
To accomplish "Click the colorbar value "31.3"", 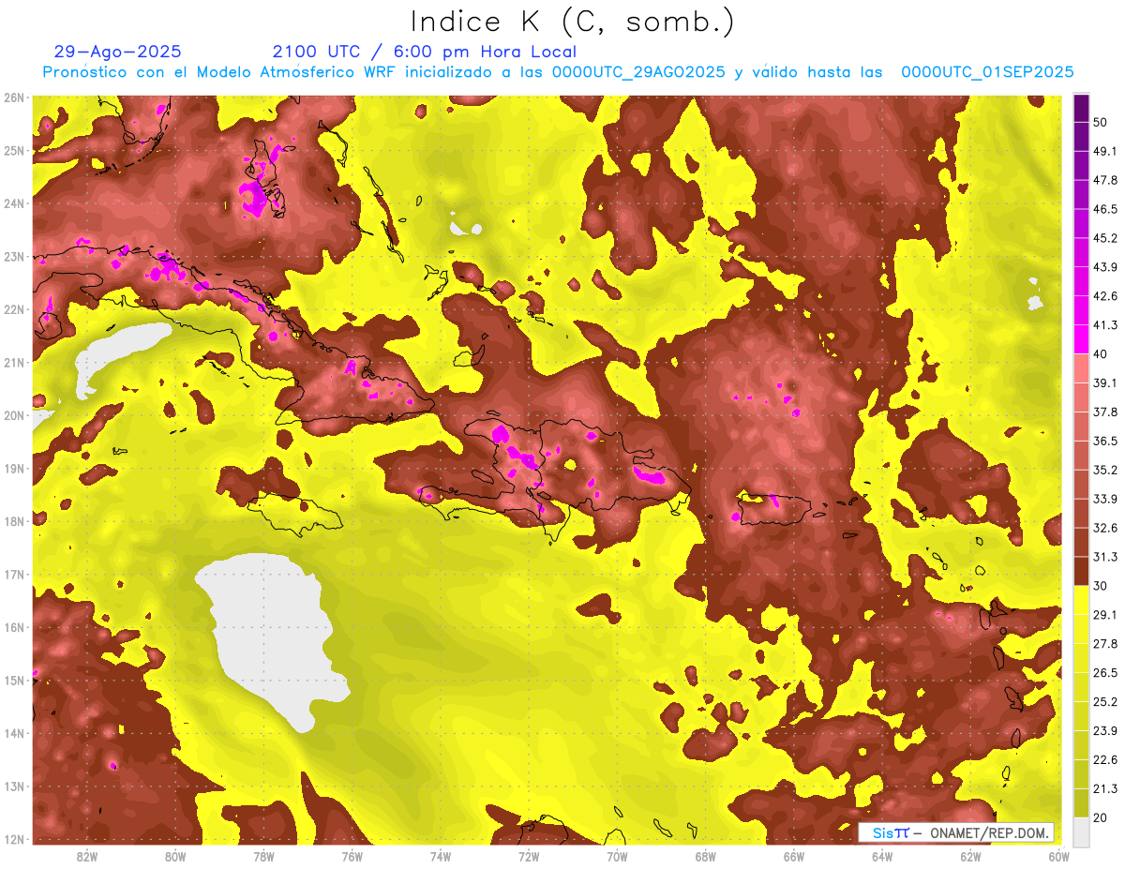I will (1104, 557).
